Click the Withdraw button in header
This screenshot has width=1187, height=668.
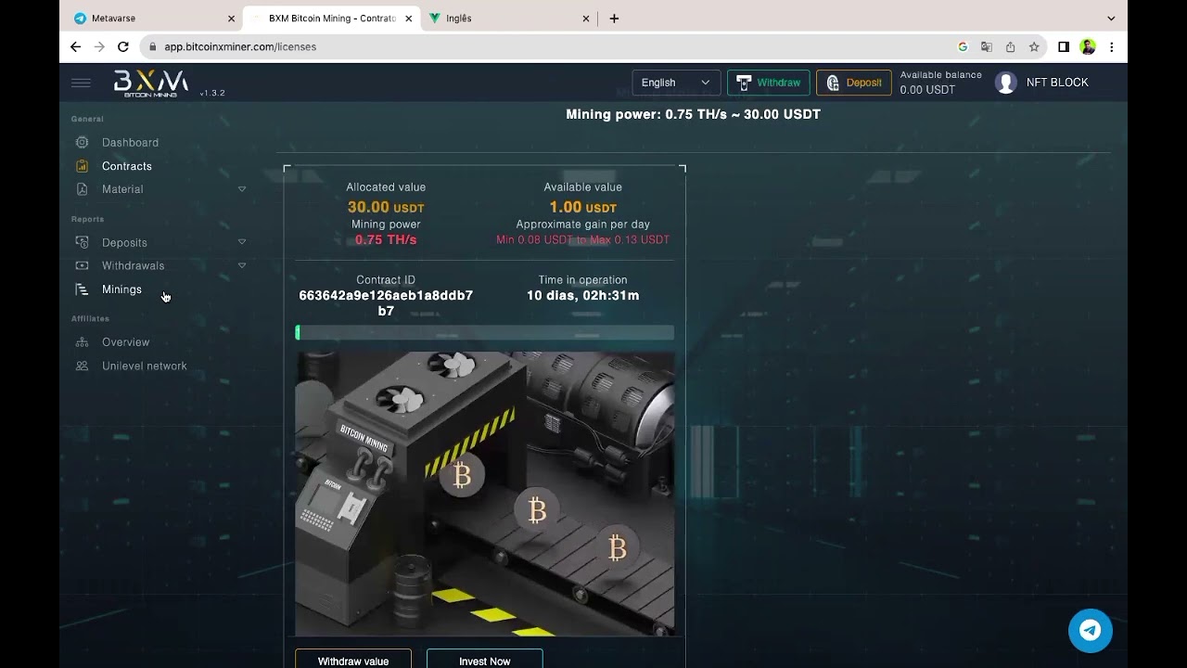(x=768, y=83)
